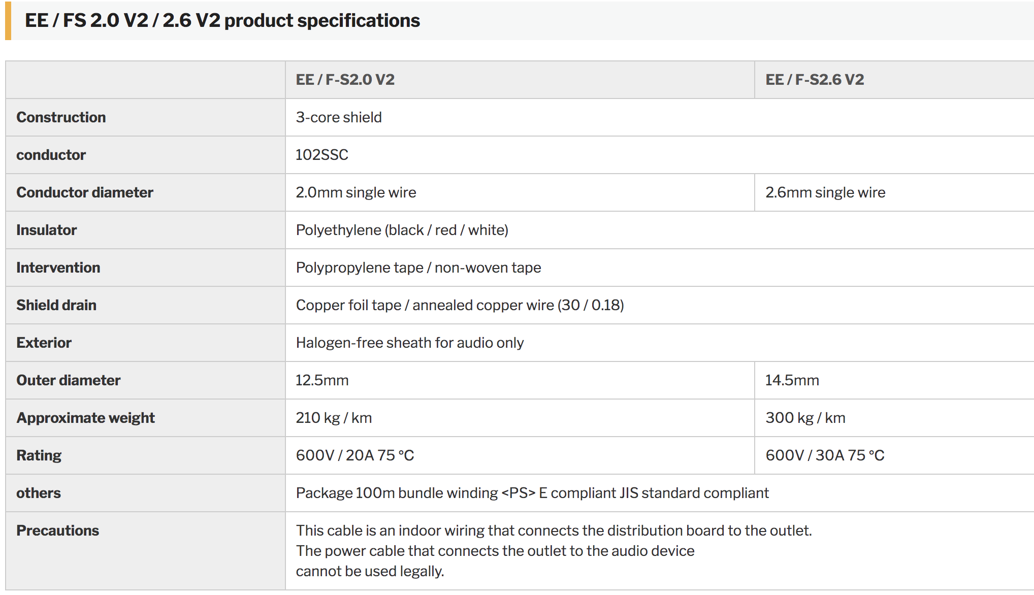Click the 210 kg / km weight value

pos(334,418)
